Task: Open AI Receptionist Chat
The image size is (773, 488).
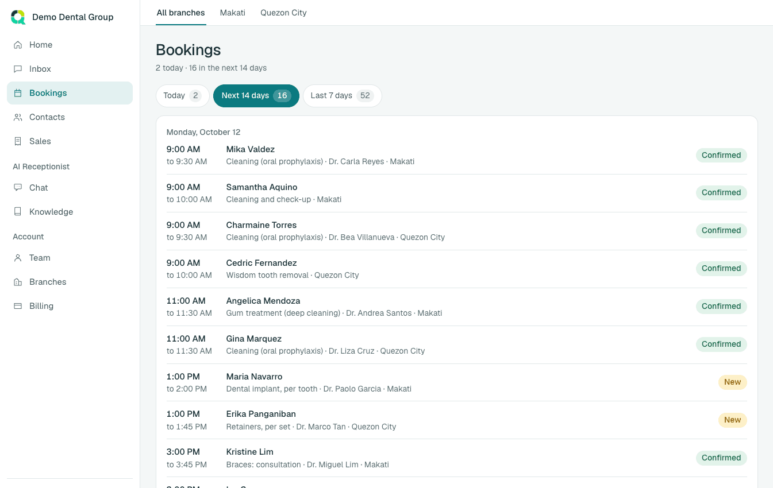Action: [x=70, y=188]
